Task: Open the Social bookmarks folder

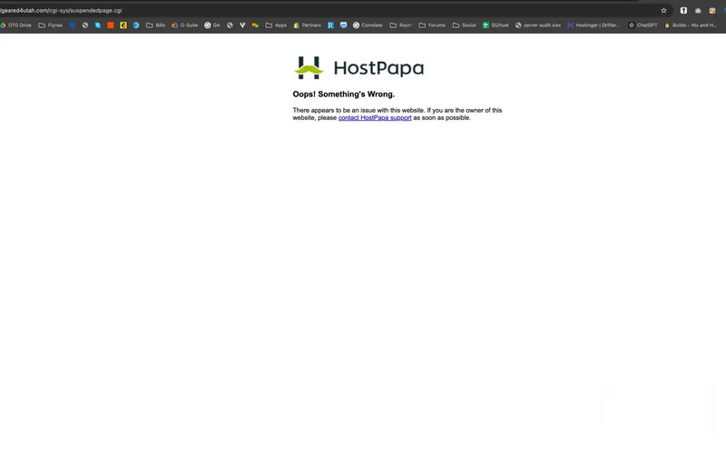Action: (x=465, y=25)
